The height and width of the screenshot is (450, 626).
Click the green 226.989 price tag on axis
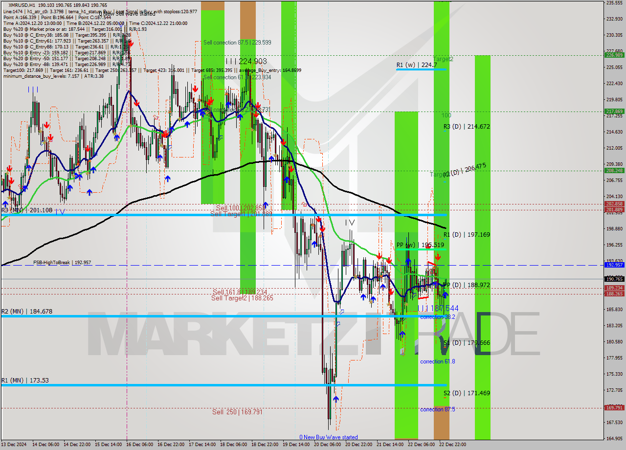(614, 55)
